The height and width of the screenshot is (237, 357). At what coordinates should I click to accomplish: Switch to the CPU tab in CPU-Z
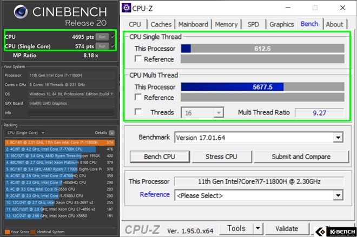135,24
